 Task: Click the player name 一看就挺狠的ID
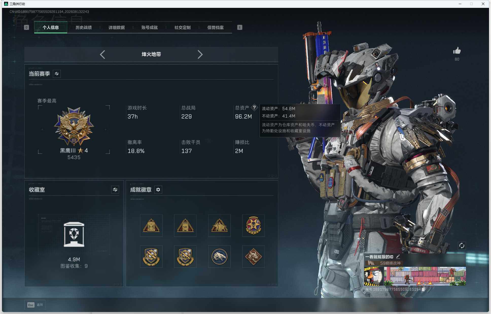[379, 257]
